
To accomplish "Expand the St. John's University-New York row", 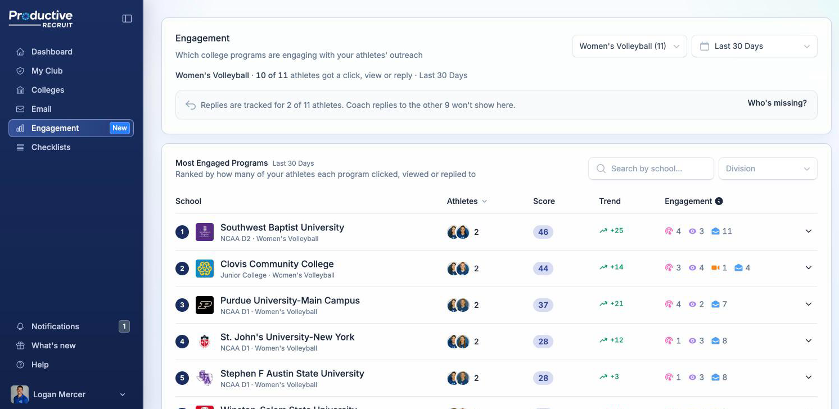I will (x=809, y=340).
